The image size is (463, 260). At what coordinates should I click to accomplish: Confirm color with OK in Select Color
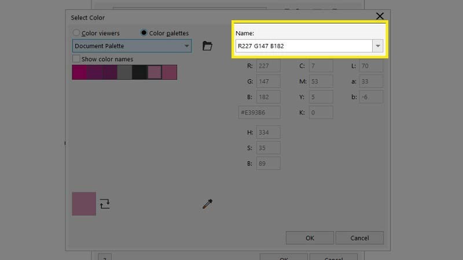point(310,238)
